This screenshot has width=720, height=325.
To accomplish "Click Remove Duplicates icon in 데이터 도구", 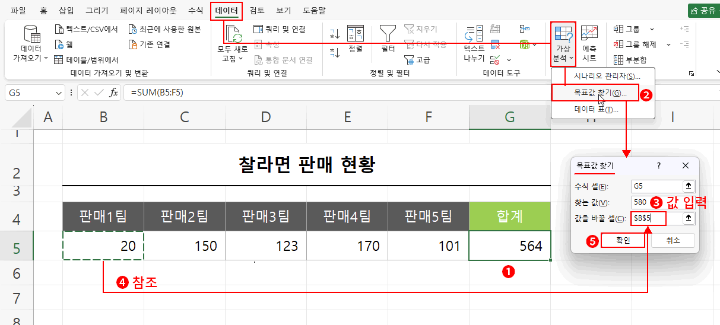I will (x=495, y=44).
